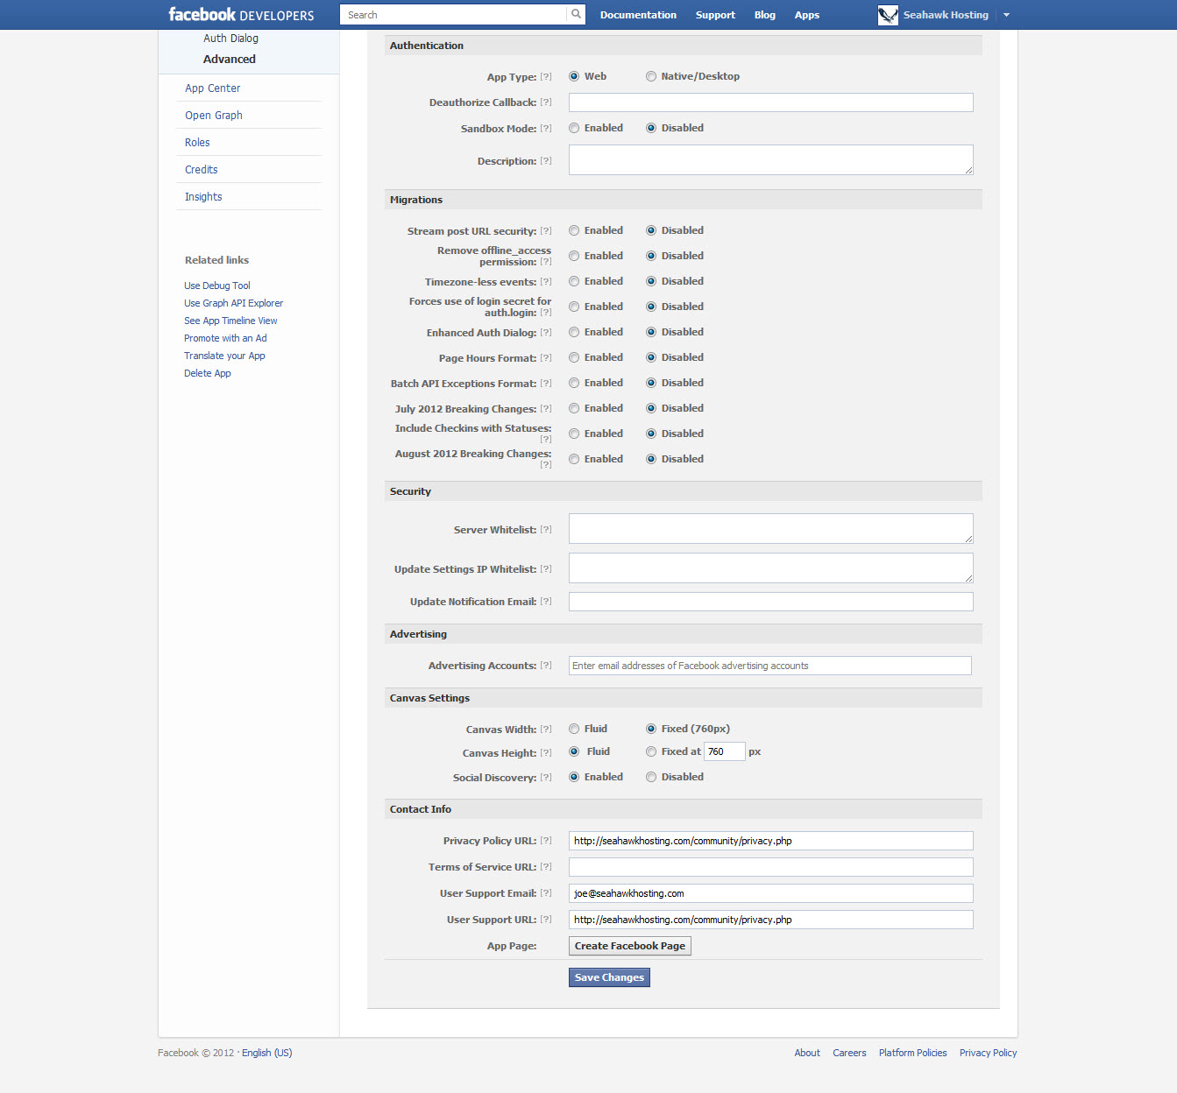Click help icon for Privacy Policy URL

point(546,841)
